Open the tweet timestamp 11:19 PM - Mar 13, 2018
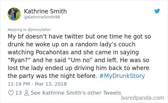This screenshot has height=103, width=168. [37, 84]
